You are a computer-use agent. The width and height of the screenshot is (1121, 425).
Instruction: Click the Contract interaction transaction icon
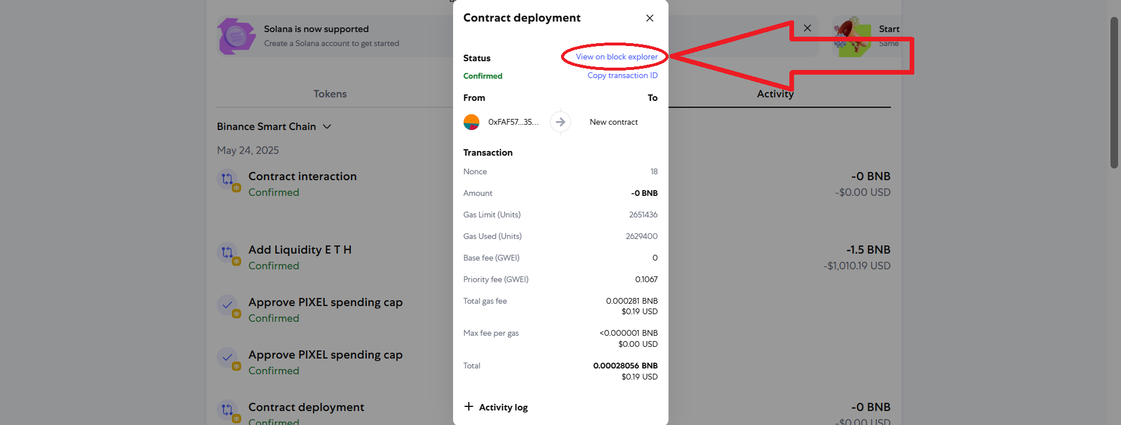228,179
